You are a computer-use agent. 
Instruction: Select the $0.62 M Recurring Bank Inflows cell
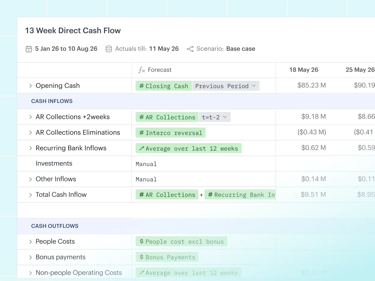pyautogui.click(x=313, y=148)
